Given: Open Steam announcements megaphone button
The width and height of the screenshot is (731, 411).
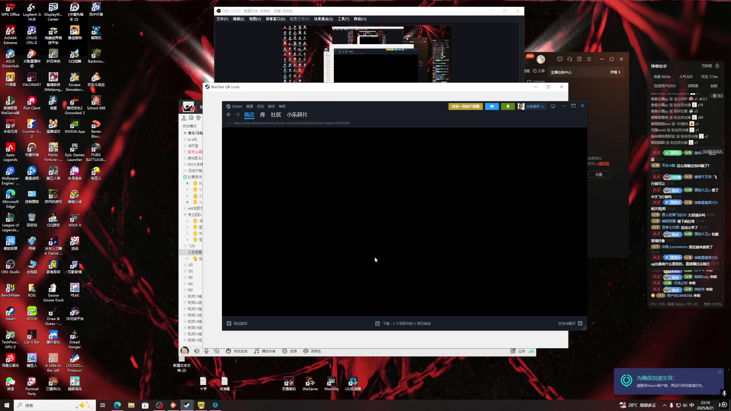Looking at the screenshot, I should [492, 107].
